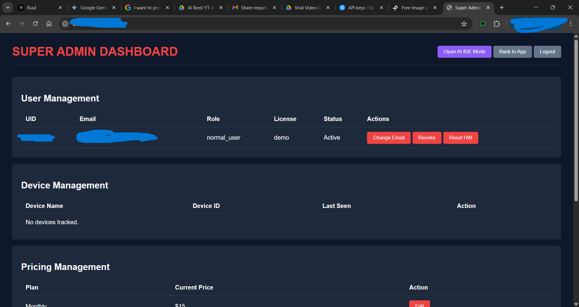579x307 pixels.
Task: Go back to the previous page
Action: [8, 23]
